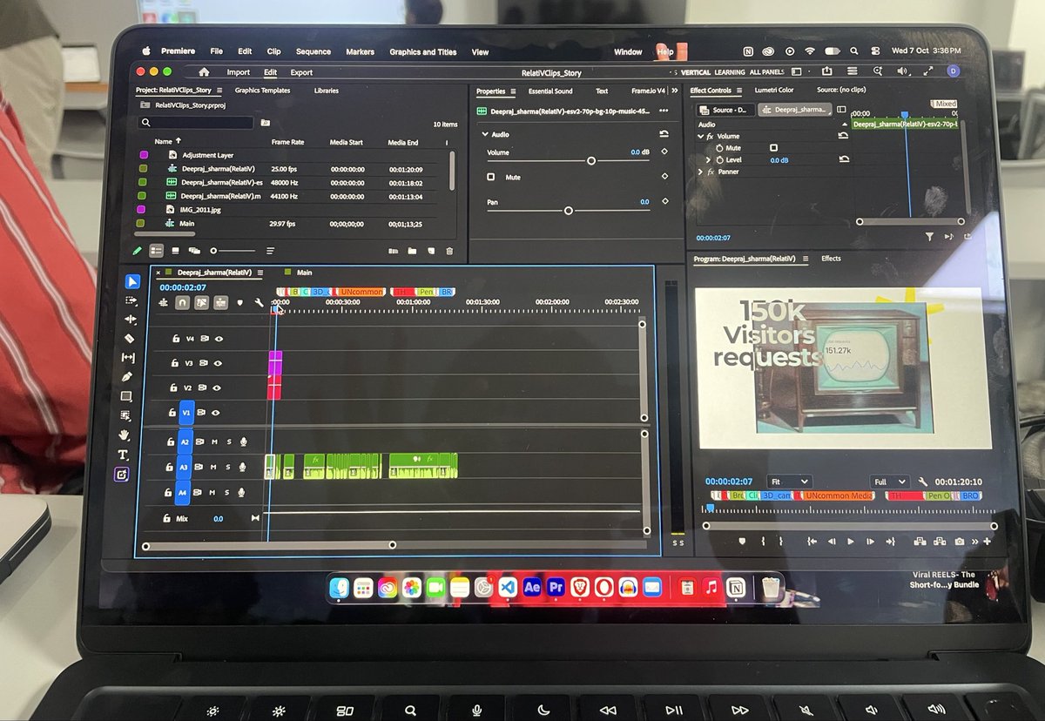This screenshot has width=1045, height=721.
Task: Open the Button Editor plus icon
Action: coord(987,541)
